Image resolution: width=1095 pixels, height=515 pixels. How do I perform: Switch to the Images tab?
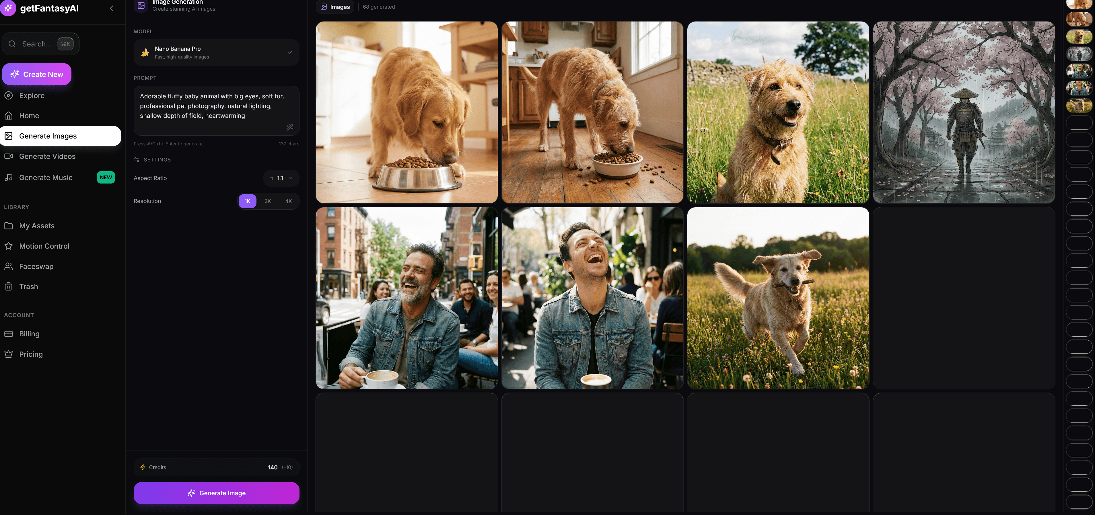[335, 7]
